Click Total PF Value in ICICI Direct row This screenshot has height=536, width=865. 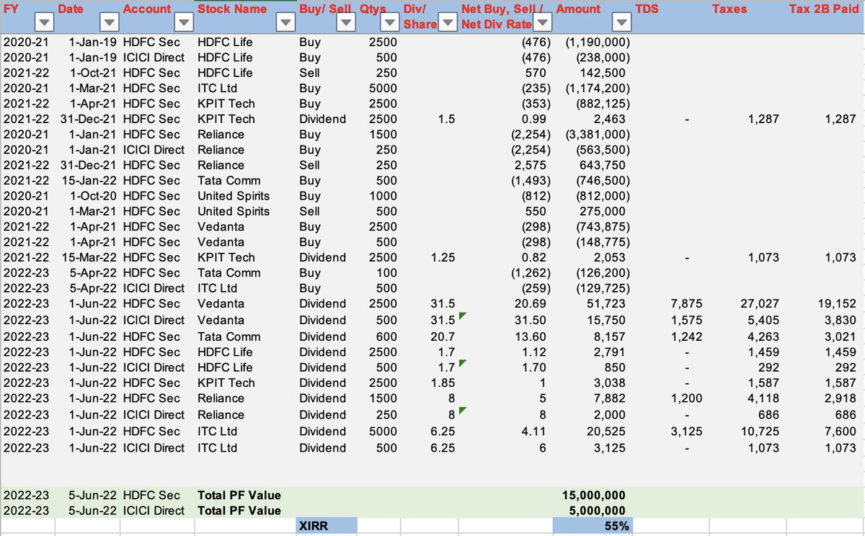point(239,511)
